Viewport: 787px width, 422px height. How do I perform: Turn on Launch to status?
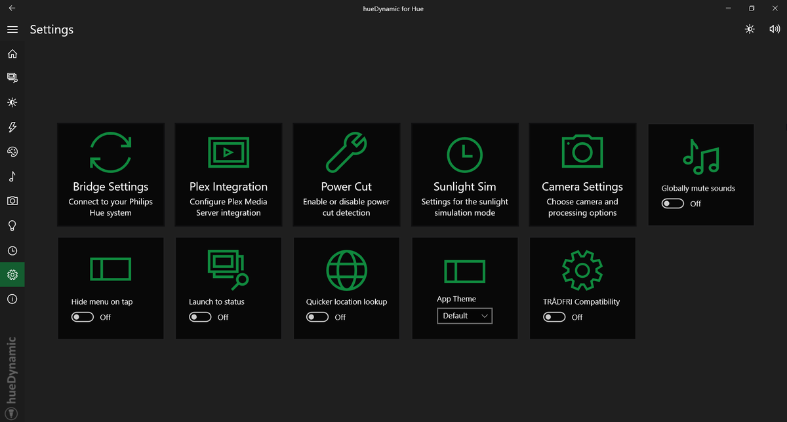click(200, 316)
